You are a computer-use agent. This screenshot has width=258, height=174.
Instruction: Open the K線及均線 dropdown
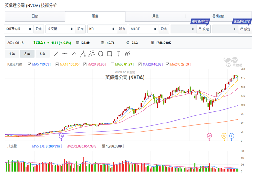(x=19, y=29)
